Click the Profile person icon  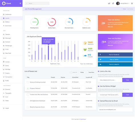click(x=4, y=81)
